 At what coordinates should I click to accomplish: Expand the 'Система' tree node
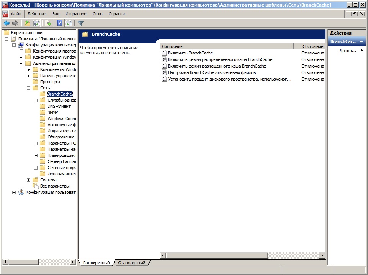tap(29, 180)
